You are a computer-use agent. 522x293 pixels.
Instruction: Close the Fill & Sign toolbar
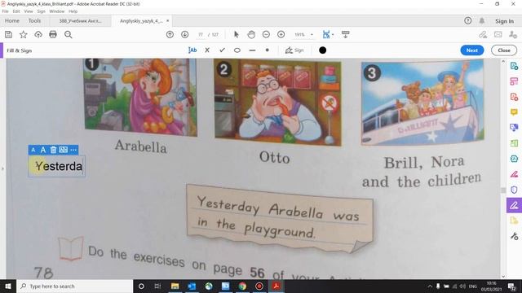pos(504,50)
